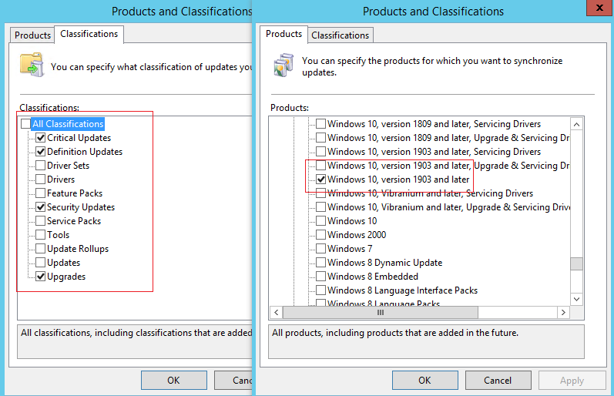
Task: Uncheck Windows 10, version 1903 and later
Action: pyautogui.click(x=320, y=180)
